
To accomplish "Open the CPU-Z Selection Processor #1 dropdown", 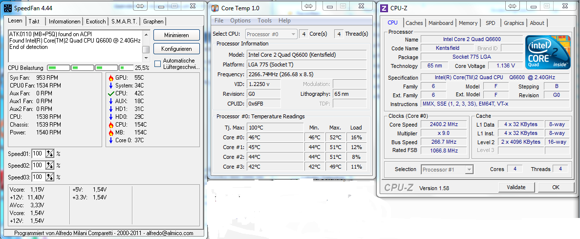I will tap(447, 170).
